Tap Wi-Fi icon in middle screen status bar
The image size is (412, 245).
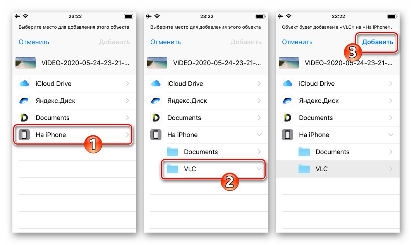(157, 16)
